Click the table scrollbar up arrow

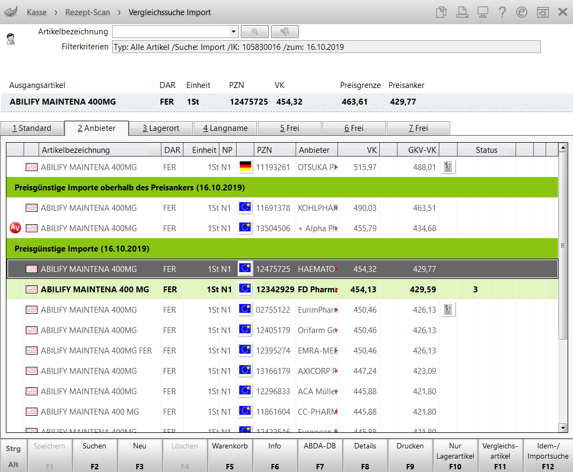click(x=563, y=147)
